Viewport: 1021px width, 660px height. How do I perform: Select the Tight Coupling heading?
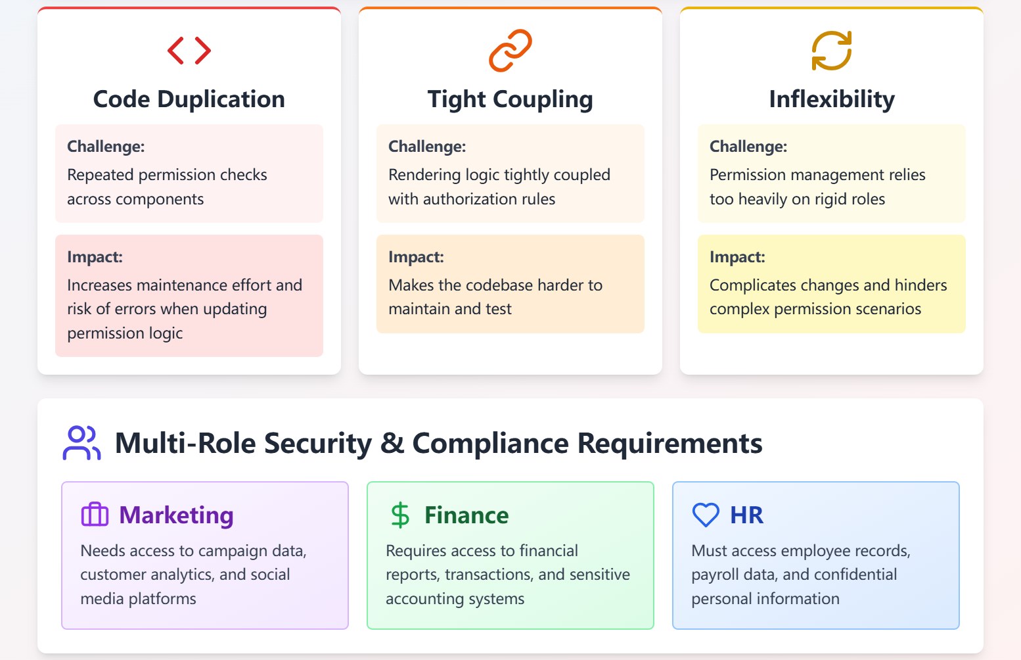point(510,99)
